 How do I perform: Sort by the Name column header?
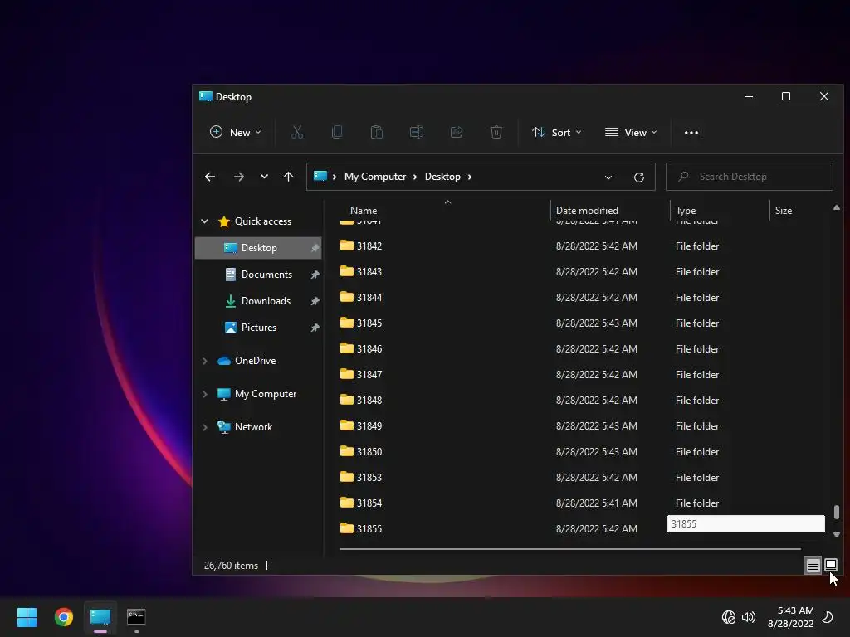pos(364,210)
